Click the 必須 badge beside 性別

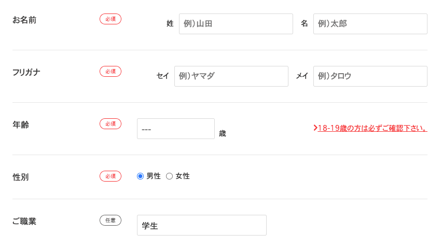111,176
